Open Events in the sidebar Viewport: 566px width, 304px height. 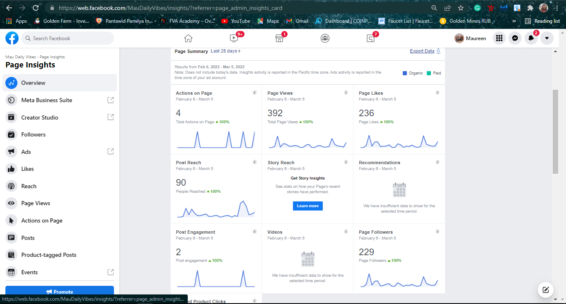(60, 272)
